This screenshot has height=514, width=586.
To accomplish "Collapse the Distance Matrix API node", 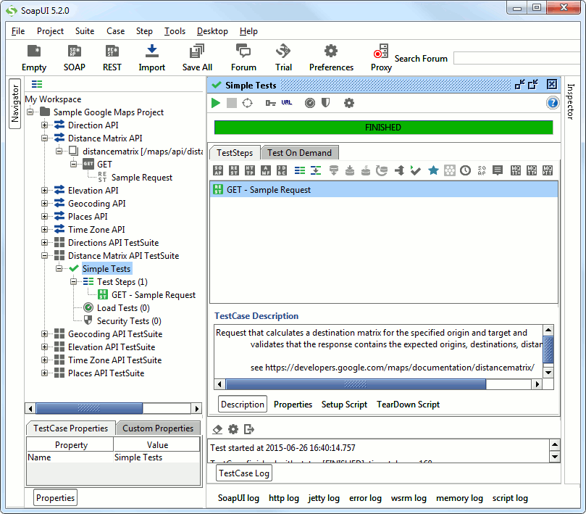I will coord(44,138).
